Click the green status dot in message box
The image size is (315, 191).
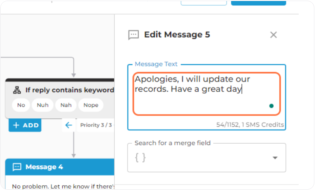pyautogui.click(x=271, y=106)
